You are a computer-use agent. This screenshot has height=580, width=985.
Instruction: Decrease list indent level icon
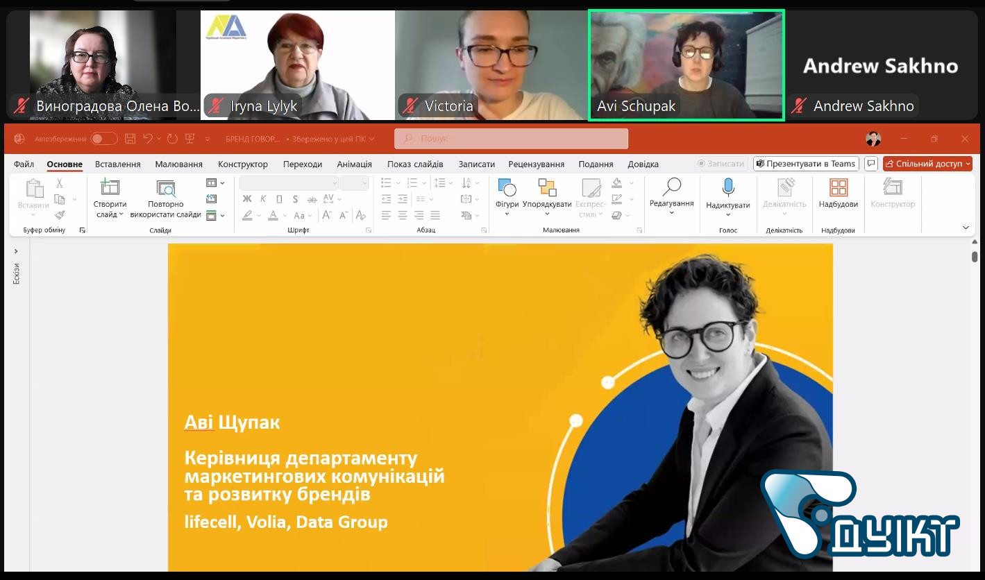pyautogui.click(x=387, y=199)
